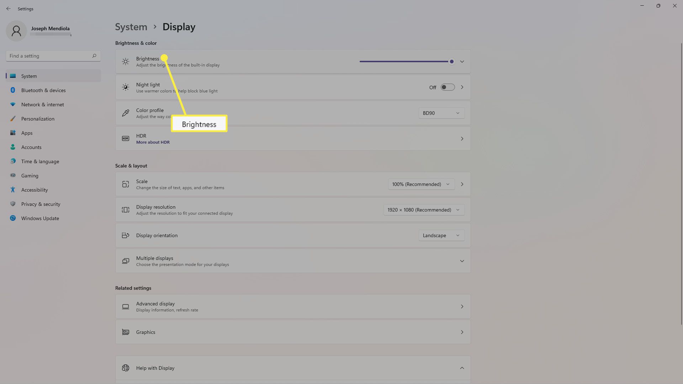683x384 pixels.
Task: Click the Time & language globe icon
Action: coord(13,161)
